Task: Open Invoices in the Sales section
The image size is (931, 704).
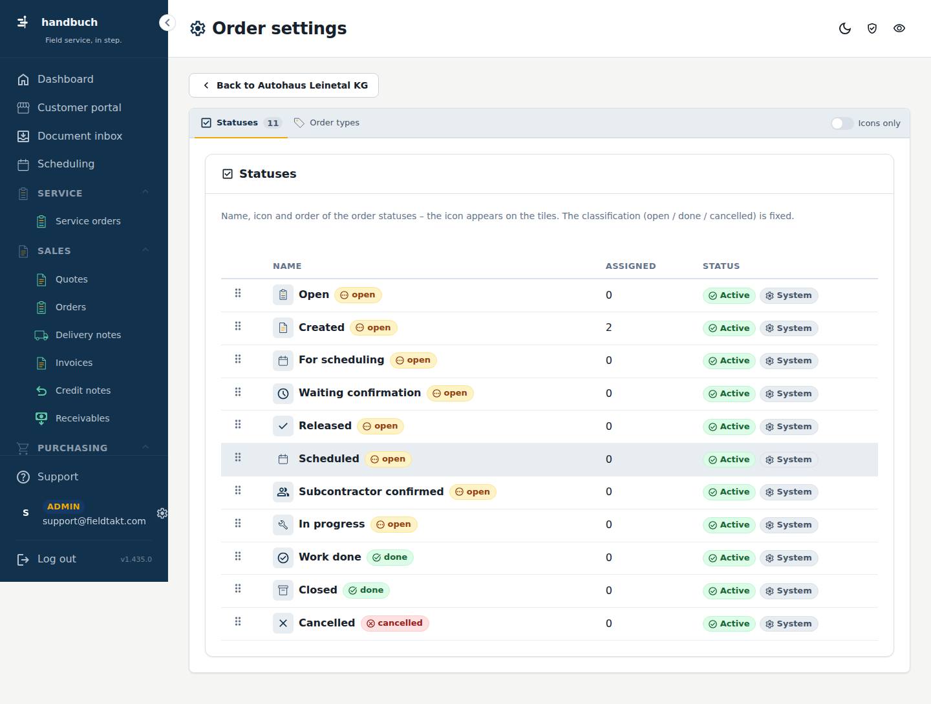Action: pyautogui.click(x=74, y=363)
